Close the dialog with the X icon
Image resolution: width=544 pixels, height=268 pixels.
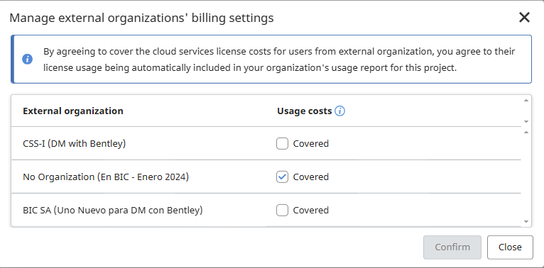point(524,17)
